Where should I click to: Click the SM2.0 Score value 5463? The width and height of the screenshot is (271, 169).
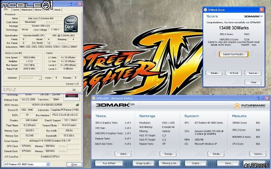click(x=246, y=34)
